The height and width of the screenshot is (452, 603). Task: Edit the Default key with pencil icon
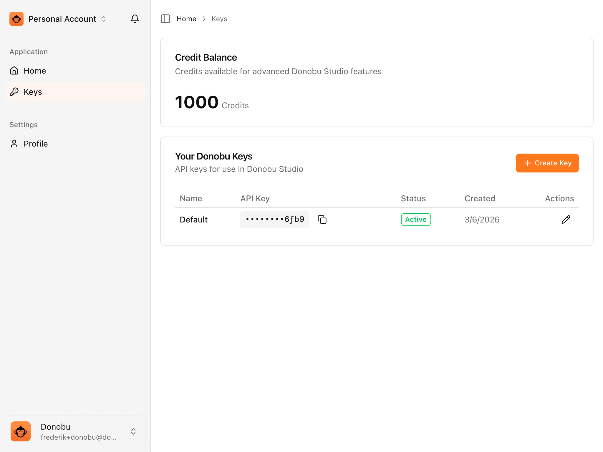pyautogui.click(x=566, y=220)
